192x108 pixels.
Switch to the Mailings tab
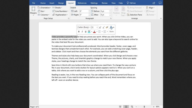click(94, 3)
